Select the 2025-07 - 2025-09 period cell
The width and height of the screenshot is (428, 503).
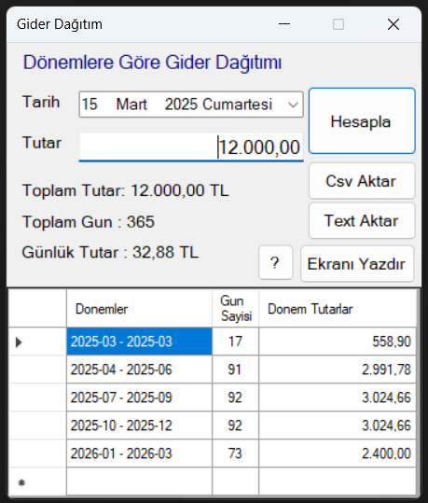click(139, 398)
